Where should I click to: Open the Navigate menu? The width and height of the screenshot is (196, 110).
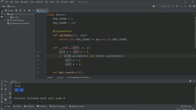tap(24, 2)
